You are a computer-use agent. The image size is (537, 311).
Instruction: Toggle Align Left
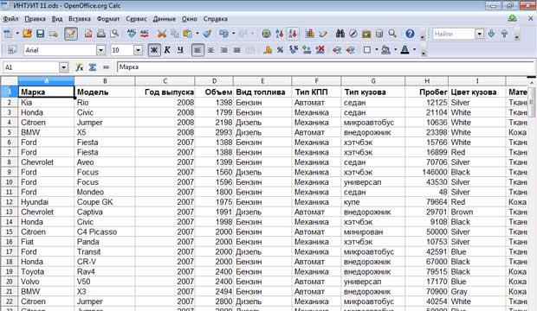click(x=197, y=50)
